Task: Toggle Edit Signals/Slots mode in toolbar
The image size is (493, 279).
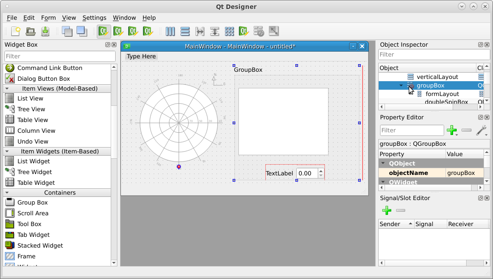Action: click(119, 31)
